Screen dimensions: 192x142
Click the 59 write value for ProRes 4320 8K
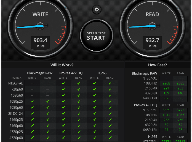click(x=166, y=125)
